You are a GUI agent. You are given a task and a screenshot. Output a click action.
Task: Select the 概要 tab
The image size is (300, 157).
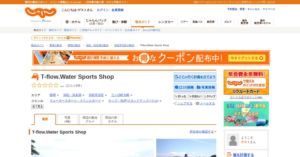pos(45,119)
